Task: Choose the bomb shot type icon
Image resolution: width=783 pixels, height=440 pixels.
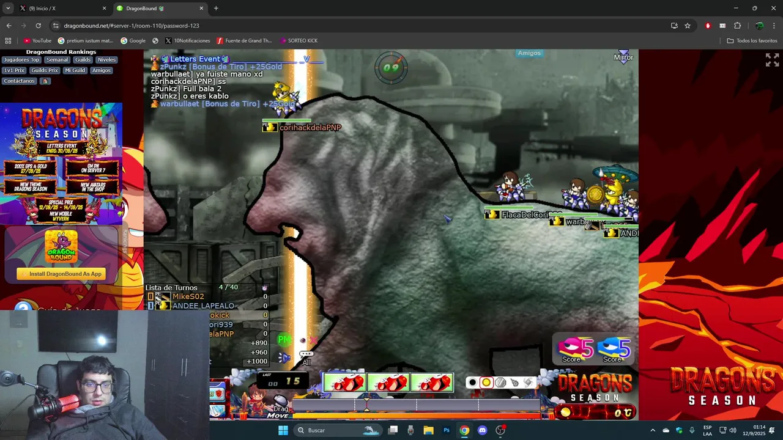Action: pyautogui.click(x=514, y=383)
